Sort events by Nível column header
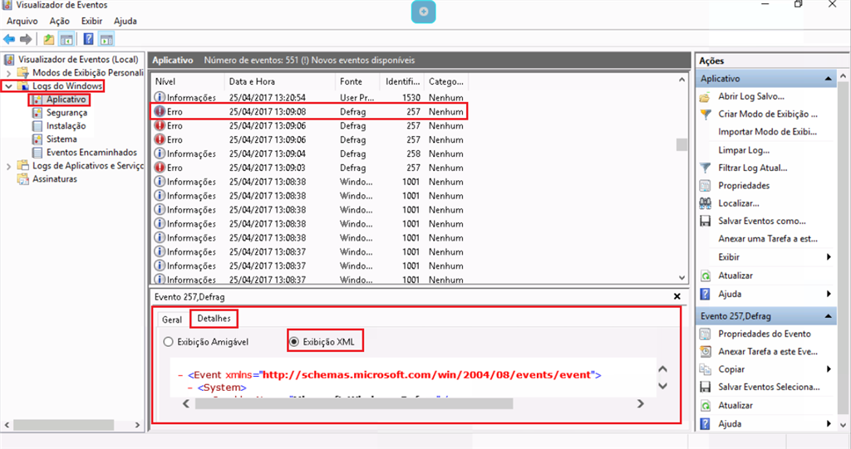Viewport: 851px width, 449px height. (187, 81)
